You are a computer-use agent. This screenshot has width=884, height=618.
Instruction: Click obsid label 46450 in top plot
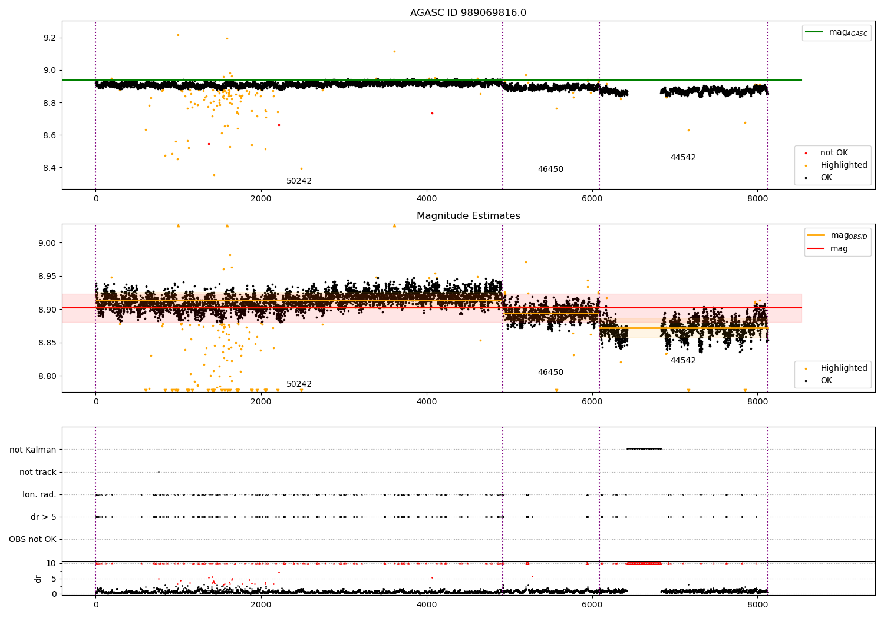coord(550,170)
